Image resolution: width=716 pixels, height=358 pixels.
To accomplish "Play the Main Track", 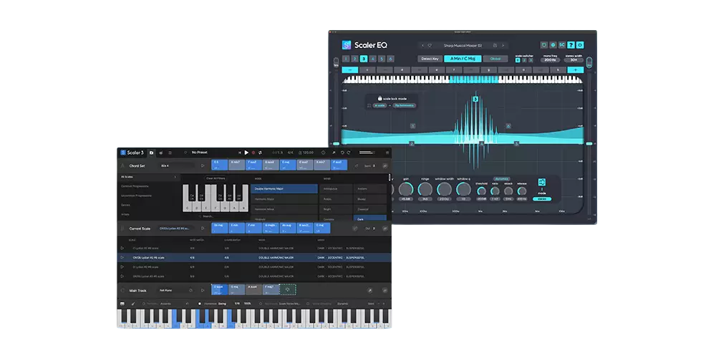I will tap(203, 290).
